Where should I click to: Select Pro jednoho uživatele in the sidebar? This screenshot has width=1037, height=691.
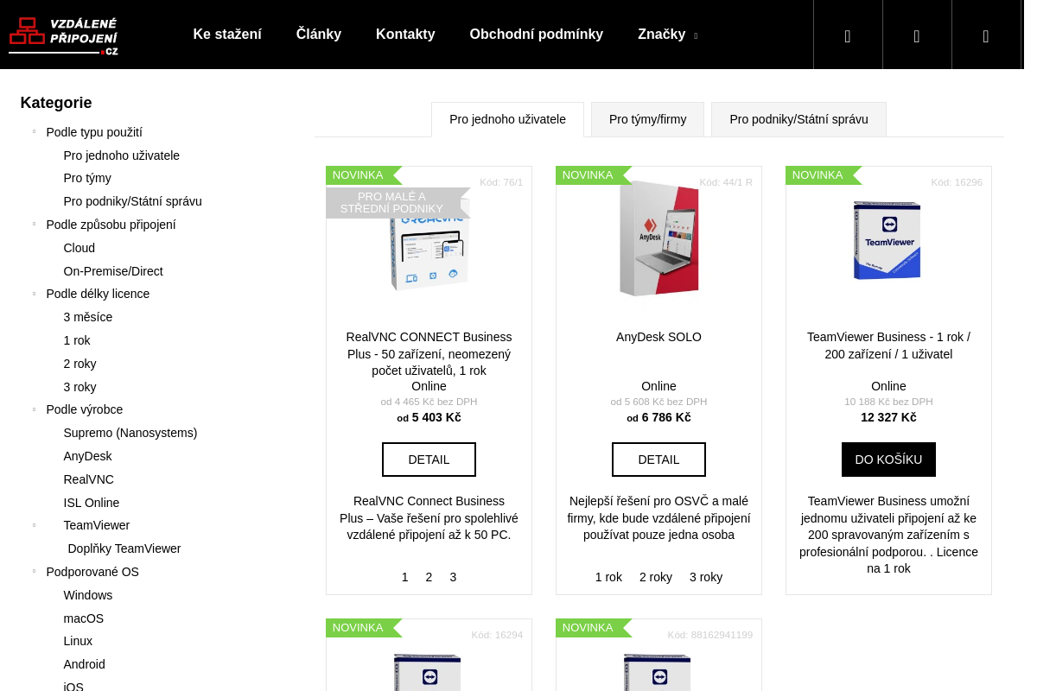(x=122, y=155)
